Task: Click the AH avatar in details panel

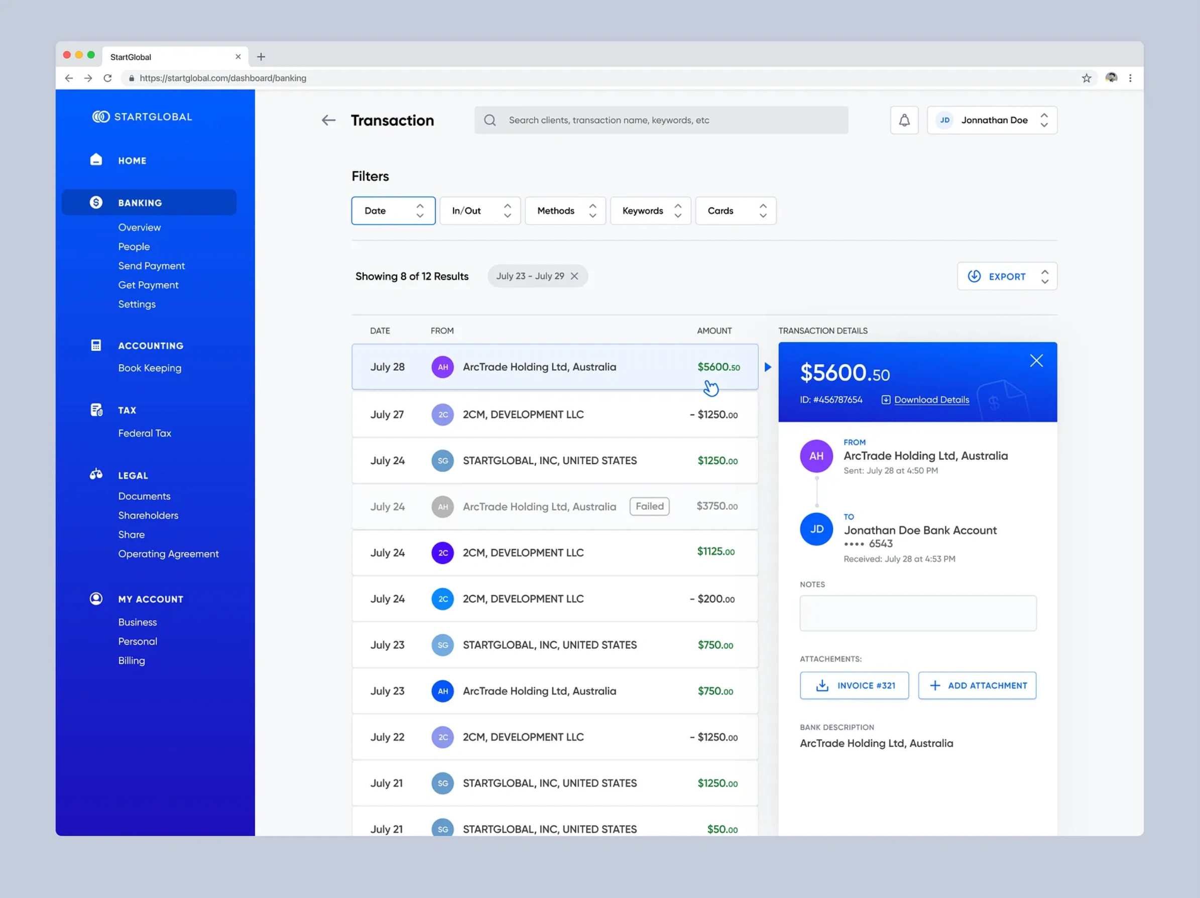Action: click(816, 457)
